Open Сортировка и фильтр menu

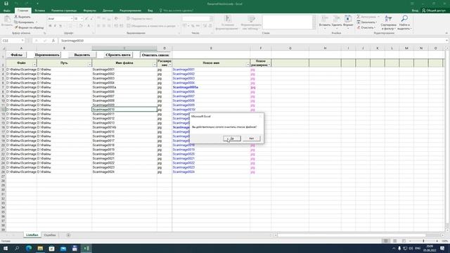pyautogui.click(x=388, y=22)
